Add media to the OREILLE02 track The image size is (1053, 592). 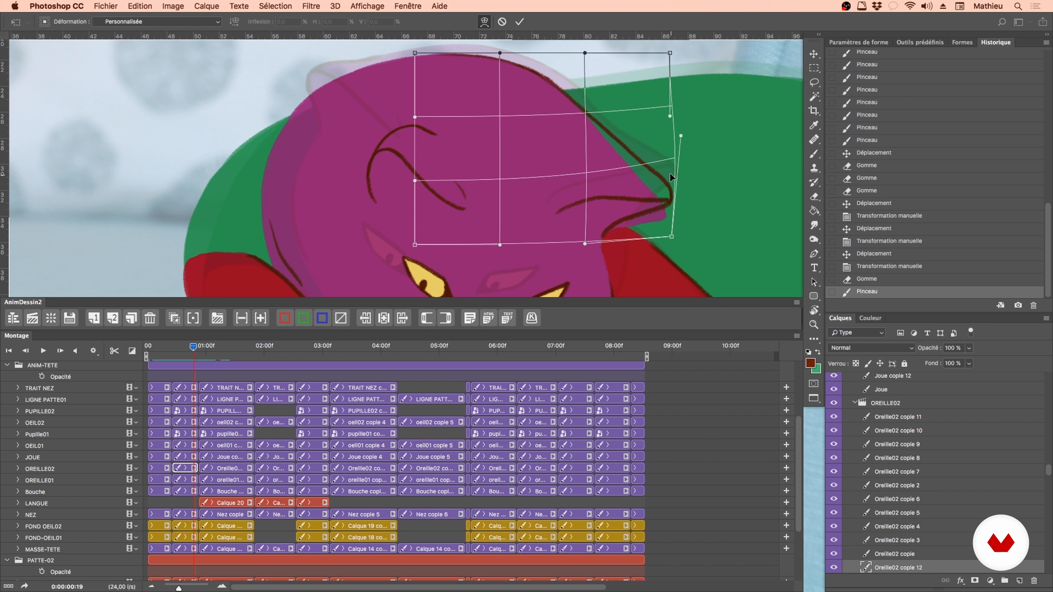point(786,468)
